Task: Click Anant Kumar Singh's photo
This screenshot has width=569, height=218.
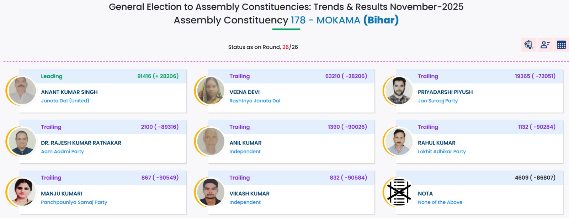Action: 22,91
